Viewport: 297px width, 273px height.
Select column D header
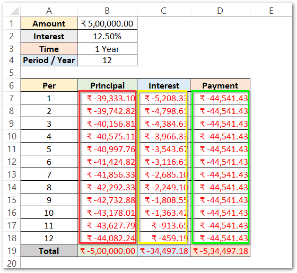coord(220,11)
